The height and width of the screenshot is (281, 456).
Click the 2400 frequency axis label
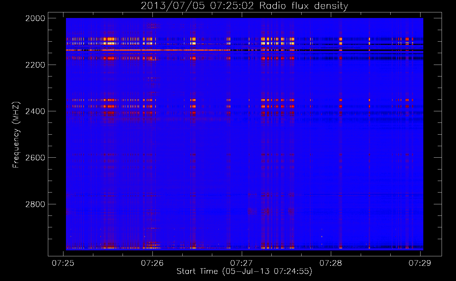(x=35, y=111)
